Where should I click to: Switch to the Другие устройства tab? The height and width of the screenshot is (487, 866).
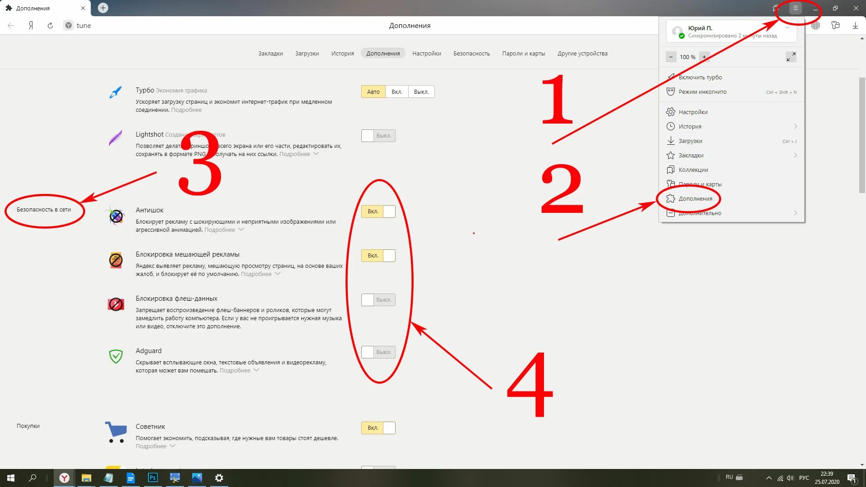click(582, 53)
